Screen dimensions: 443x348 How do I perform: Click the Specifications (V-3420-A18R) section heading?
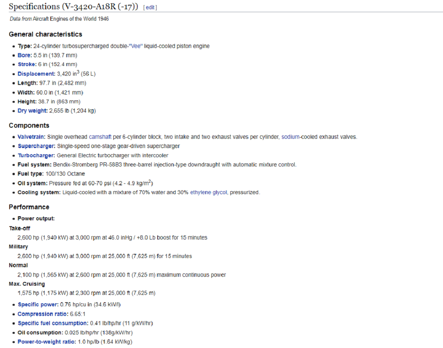pos(73,7)
